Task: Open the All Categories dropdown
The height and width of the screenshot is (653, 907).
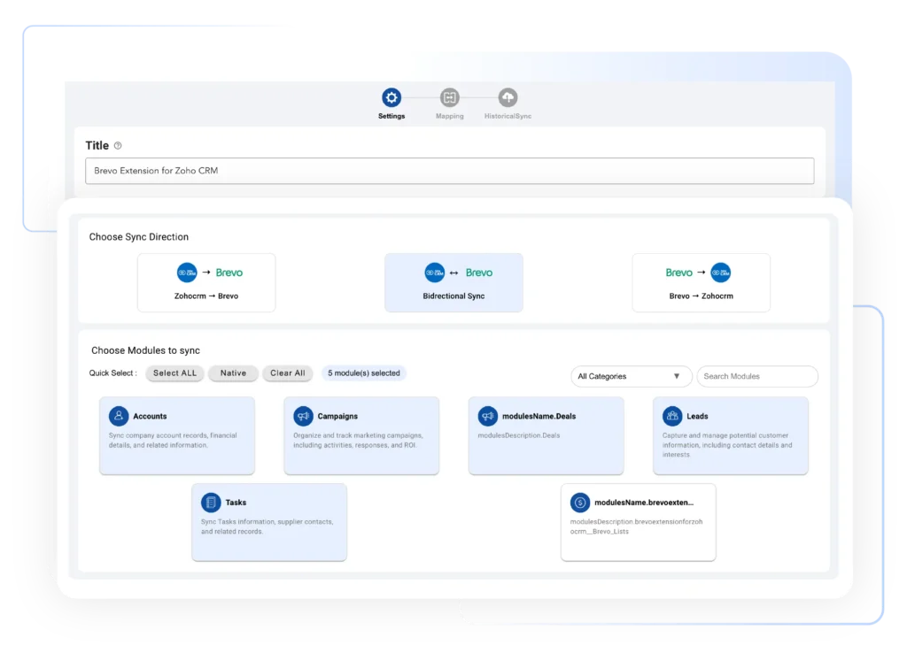Action: [x=631, y=376]
